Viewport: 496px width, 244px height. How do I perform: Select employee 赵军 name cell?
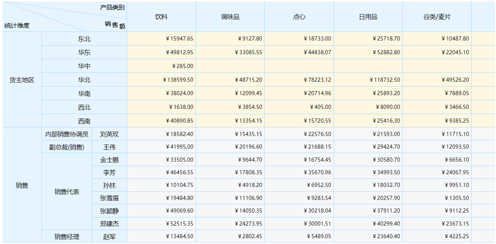pos(109,236)
